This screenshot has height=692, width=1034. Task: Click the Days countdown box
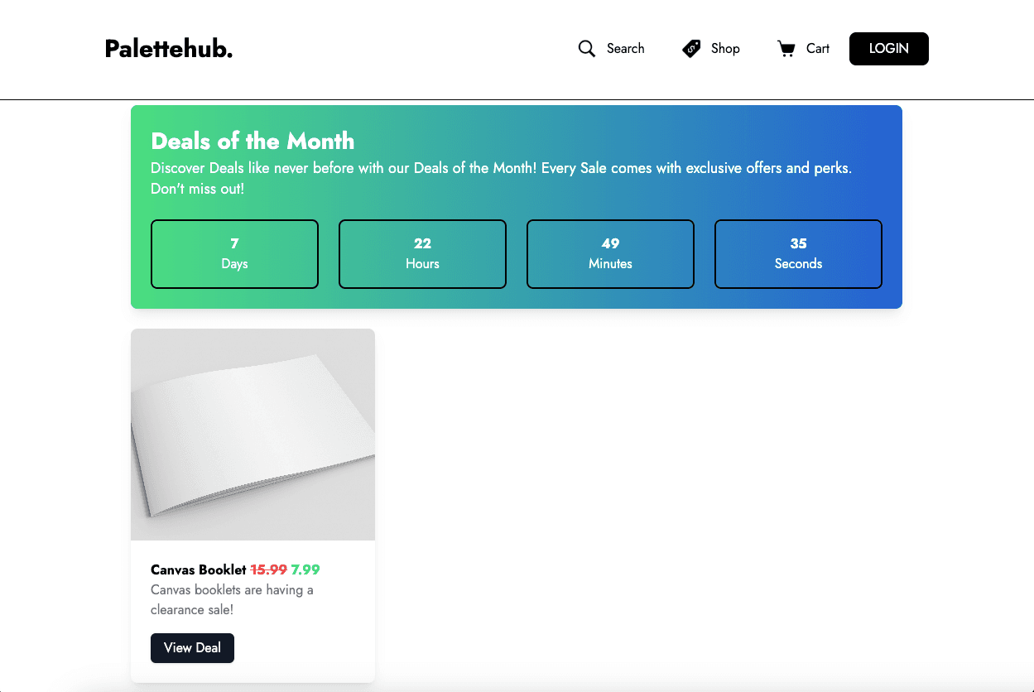click(x=234, y=254)
